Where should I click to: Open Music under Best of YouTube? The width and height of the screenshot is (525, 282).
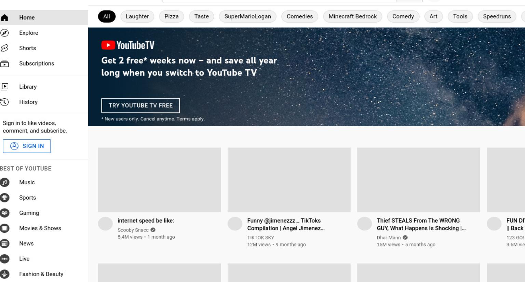[x=27, y=182]
